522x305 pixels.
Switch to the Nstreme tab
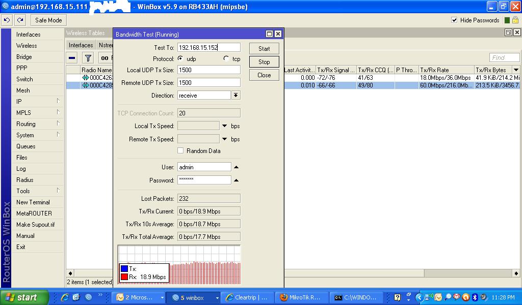click(106, 45)
